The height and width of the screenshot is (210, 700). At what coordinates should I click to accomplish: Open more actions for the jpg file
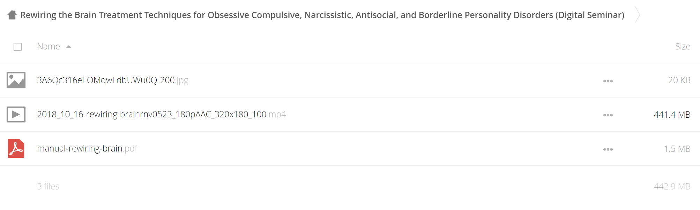[608, 81]
